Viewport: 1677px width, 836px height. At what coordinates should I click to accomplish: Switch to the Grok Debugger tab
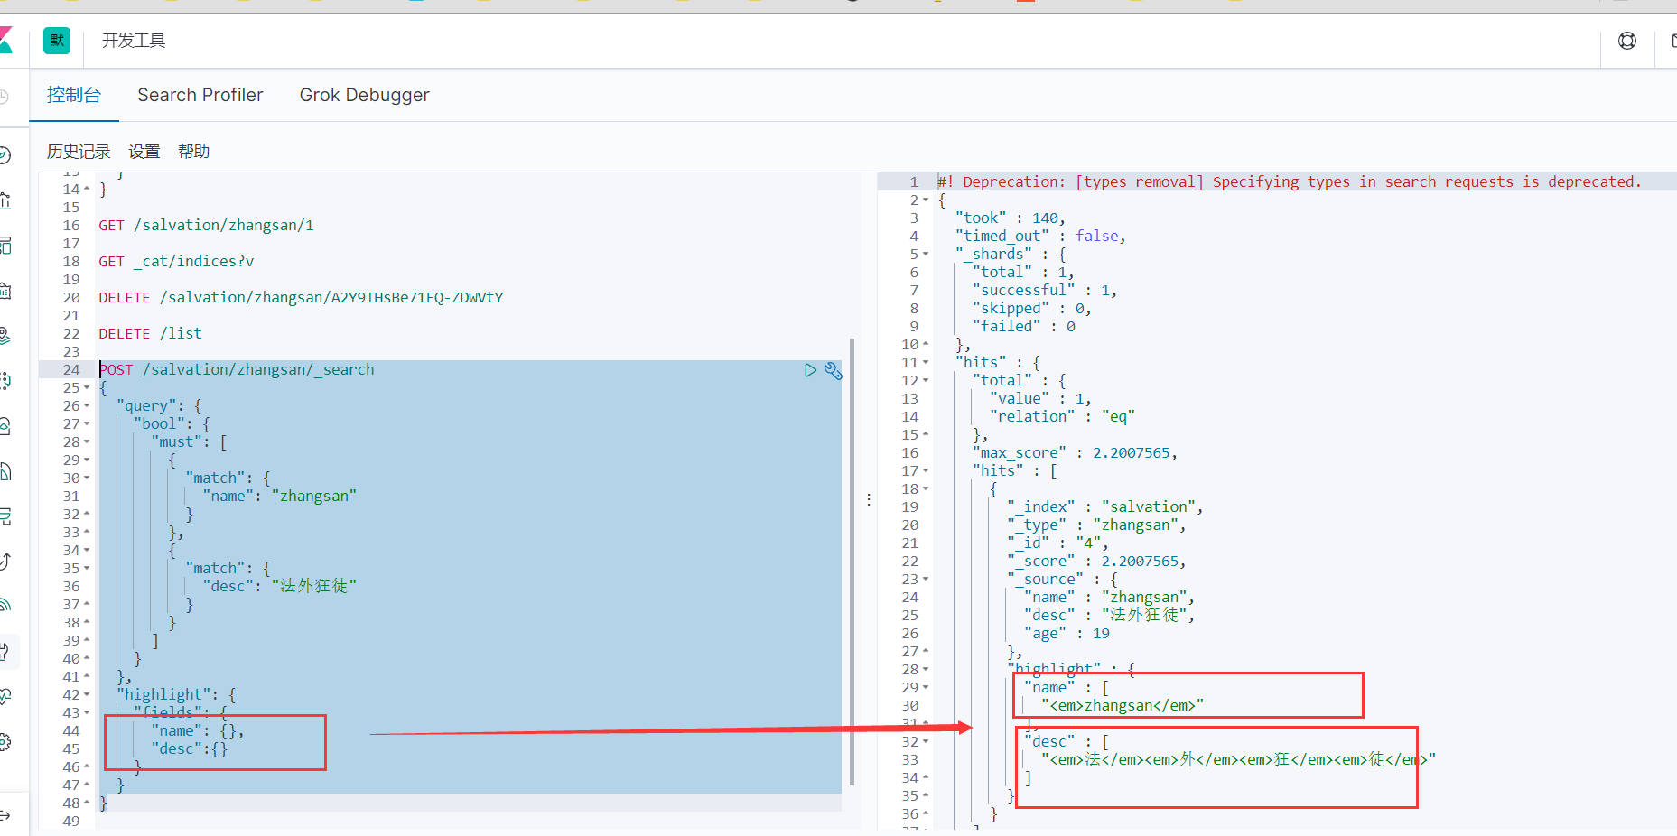(x=365, y=95)
